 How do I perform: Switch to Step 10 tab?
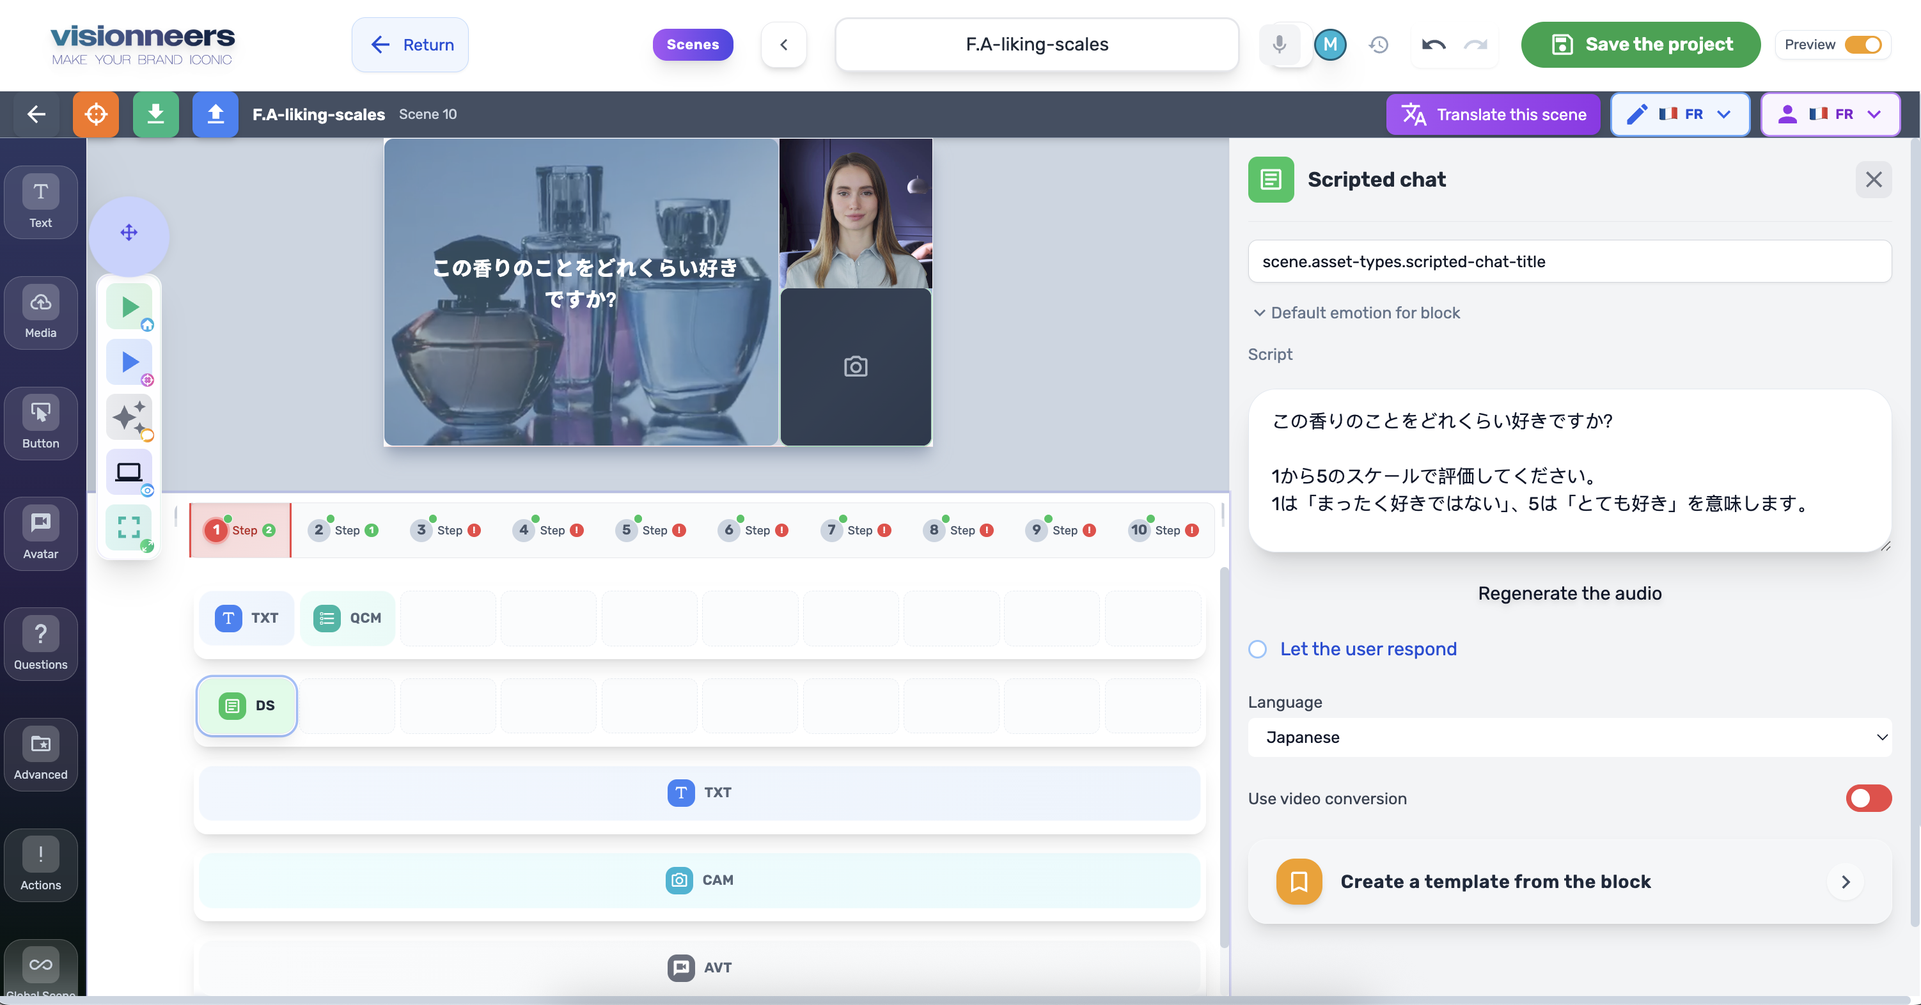point(1162,530)
